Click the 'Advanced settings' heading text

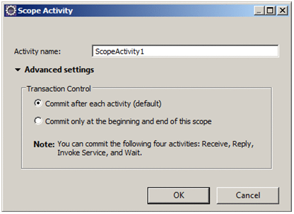click(59, 69)
